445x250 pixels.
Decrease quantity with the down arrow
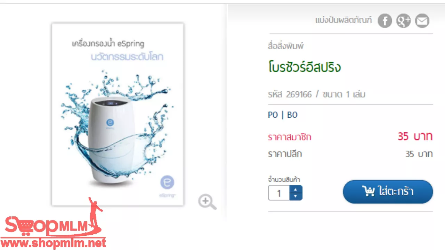pos(296,196)
